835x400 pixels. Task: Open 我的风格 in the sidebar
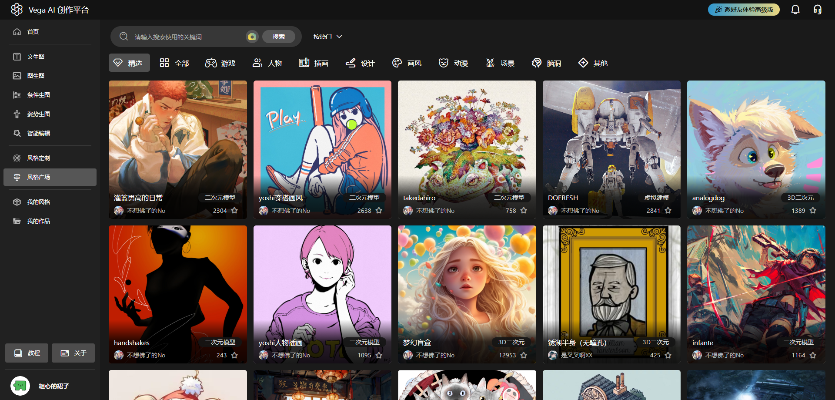[x=50, y=202]
